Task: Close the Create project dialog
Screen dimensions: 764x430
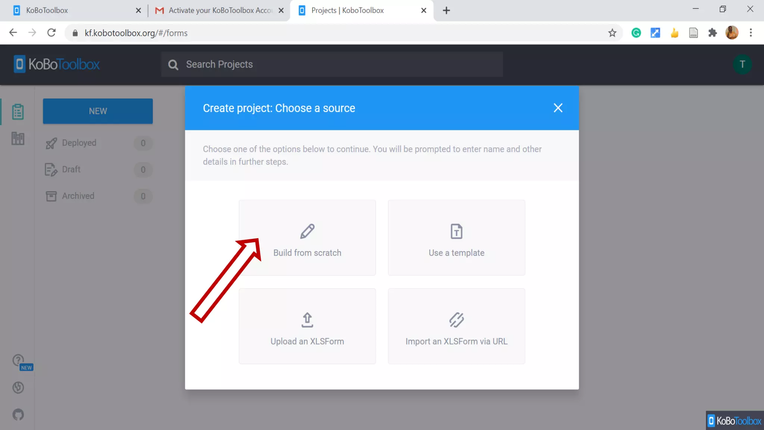Action: point(558,108)
